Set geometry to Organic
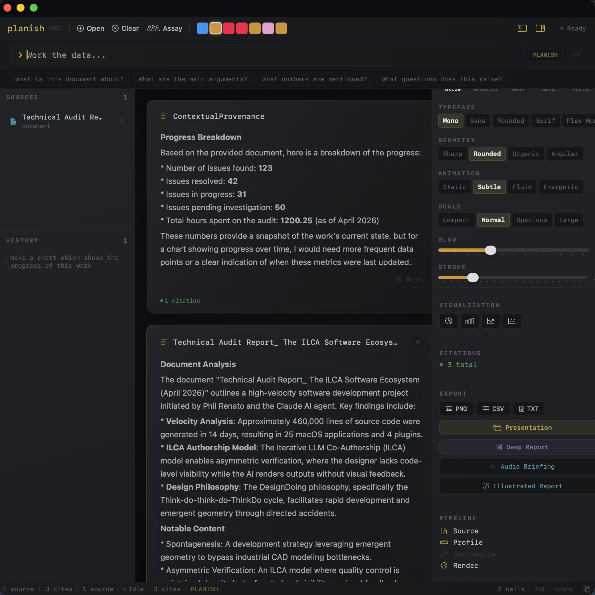This screenshot has width=595, height=595. [x=526, y=154]
